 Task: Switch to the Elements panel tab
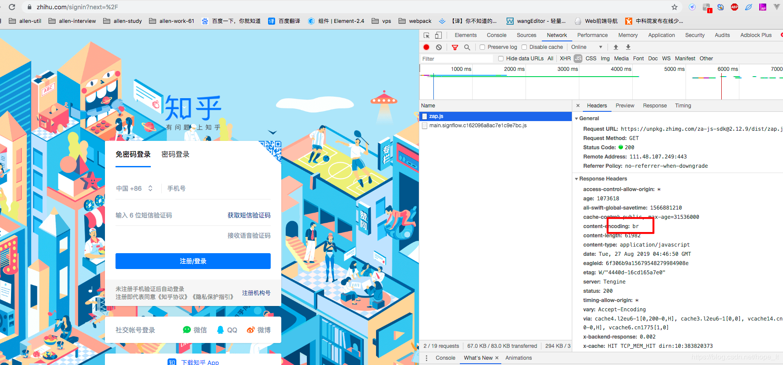coord(466,35)
